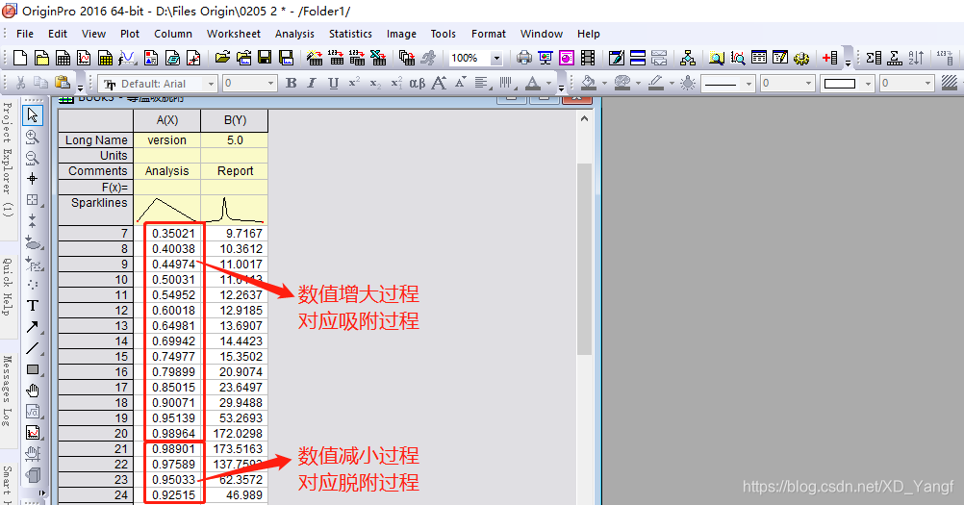The height and width of the screenshot is (505, 964).
Task: Select the Arrow drawing tool
Action: tap(33, 327)
